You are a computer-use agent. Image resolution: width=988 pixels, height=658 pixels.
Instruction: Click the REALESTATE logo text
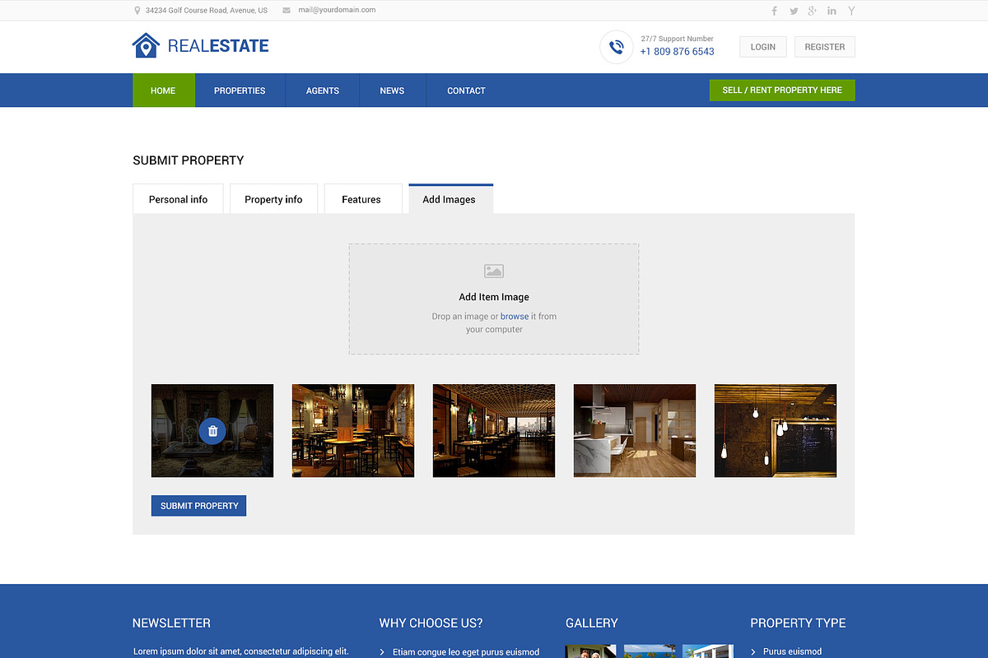218,46
